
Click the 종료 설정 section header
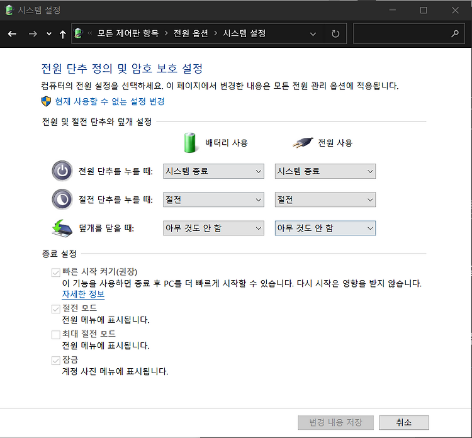coord(59,254)
